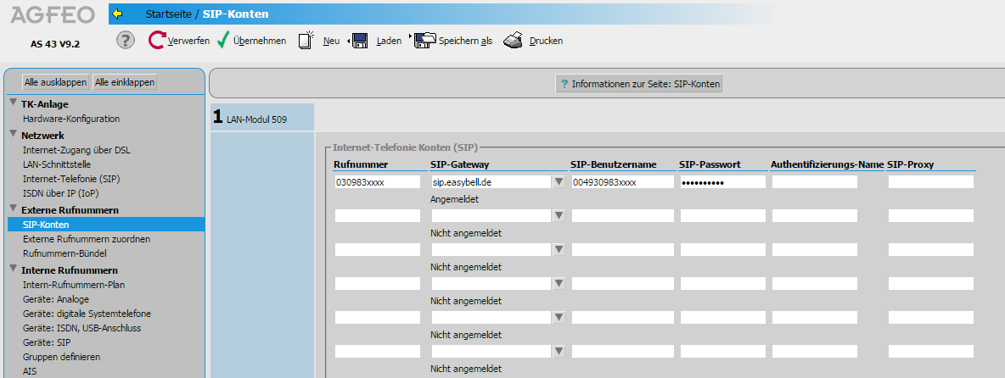Apply changes with green Übernehmen checkmark
The height and width of the screenshot is (378, 1005).
pos(223,40)
